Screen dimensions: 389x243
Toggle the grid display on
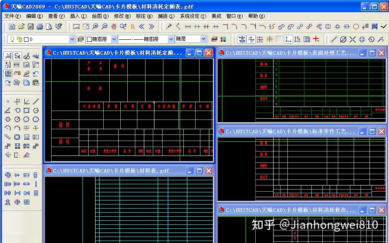click(279, 38)
